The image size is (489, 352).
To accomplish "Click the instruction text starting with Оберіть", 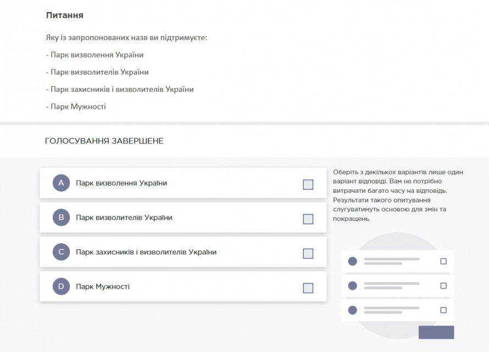I will (x=398, y=195).
